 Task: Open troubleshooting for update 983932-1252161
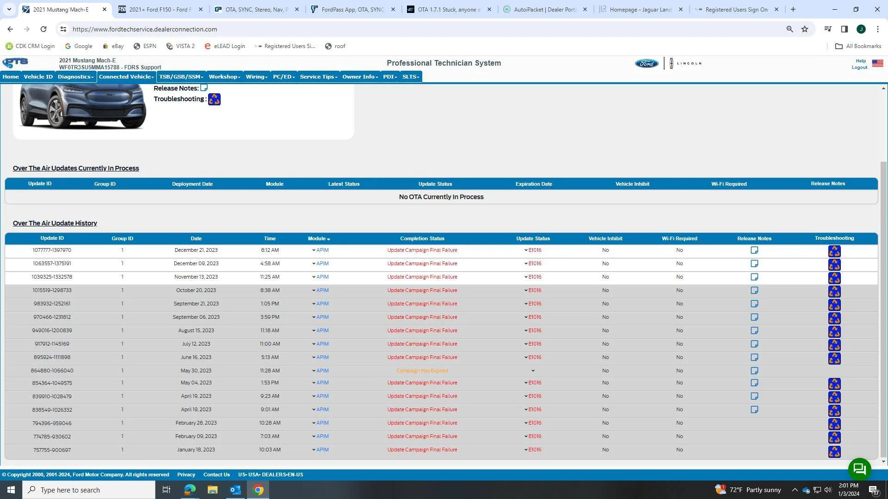coord(834,304)
